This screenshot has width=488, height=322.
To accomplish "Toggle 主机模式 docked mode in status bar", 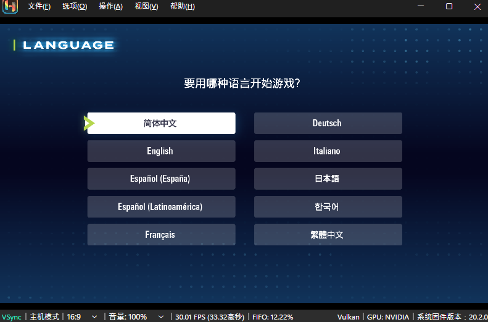I will coord(44,316).
